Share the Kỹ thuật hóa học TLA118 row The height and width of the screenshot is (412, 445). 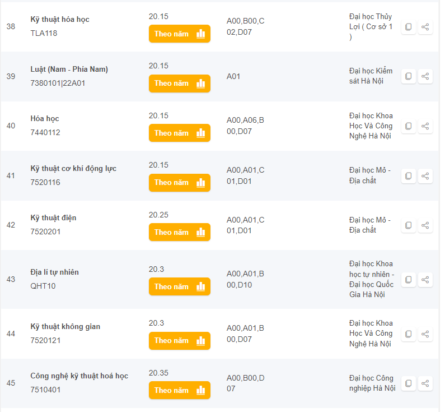tap(425, 27)
